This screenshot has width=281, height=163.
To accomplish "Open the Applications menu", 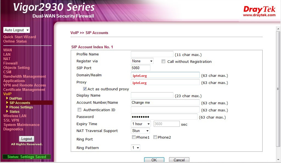I will [14, 81].
